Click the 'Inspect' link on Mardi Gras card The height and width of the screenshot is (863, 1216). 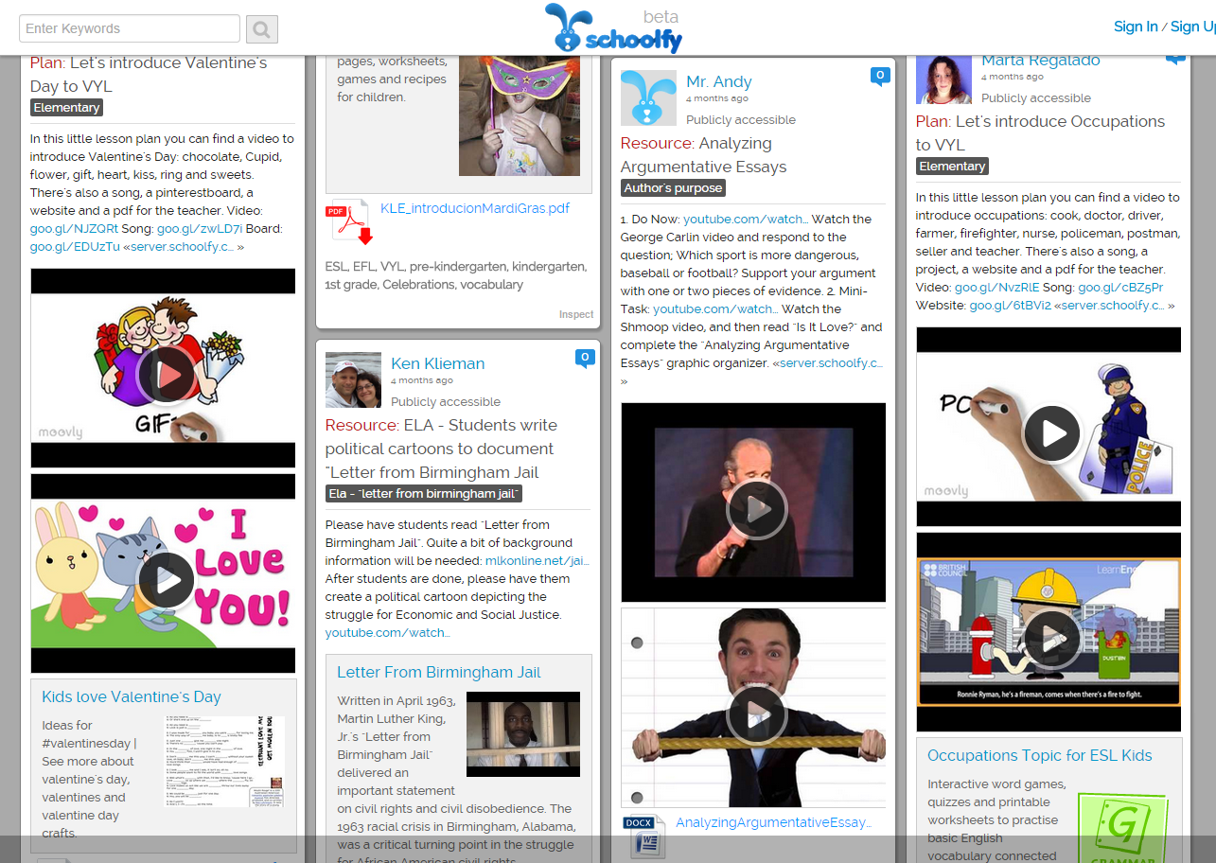pos(575,314)
